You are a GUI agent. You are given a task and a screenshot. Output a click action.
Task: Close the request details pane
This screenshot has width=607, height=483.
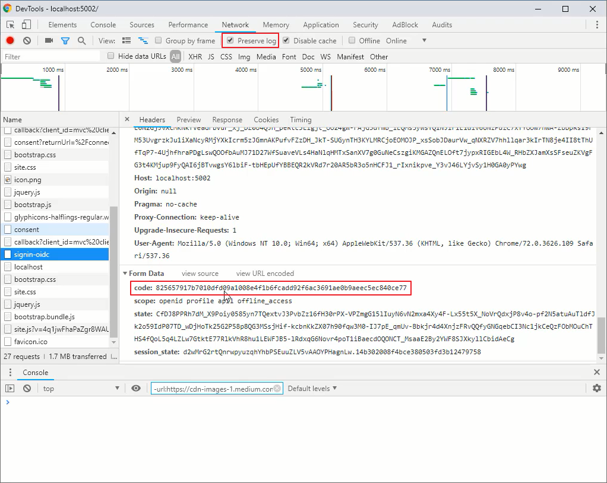point(127,119)
